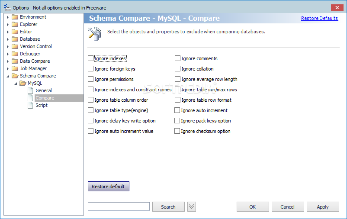This screenshot has height=219, width=347.
Task: Click the Debugger folder icon
Action: tap(15, 54)
